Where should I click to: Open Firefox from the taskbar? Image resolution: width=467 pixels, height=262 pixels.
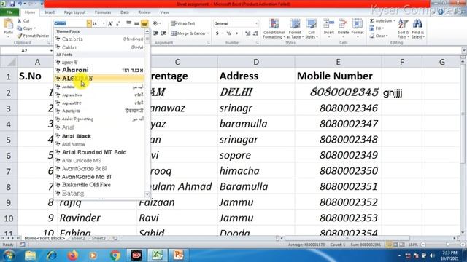point(73,255)
